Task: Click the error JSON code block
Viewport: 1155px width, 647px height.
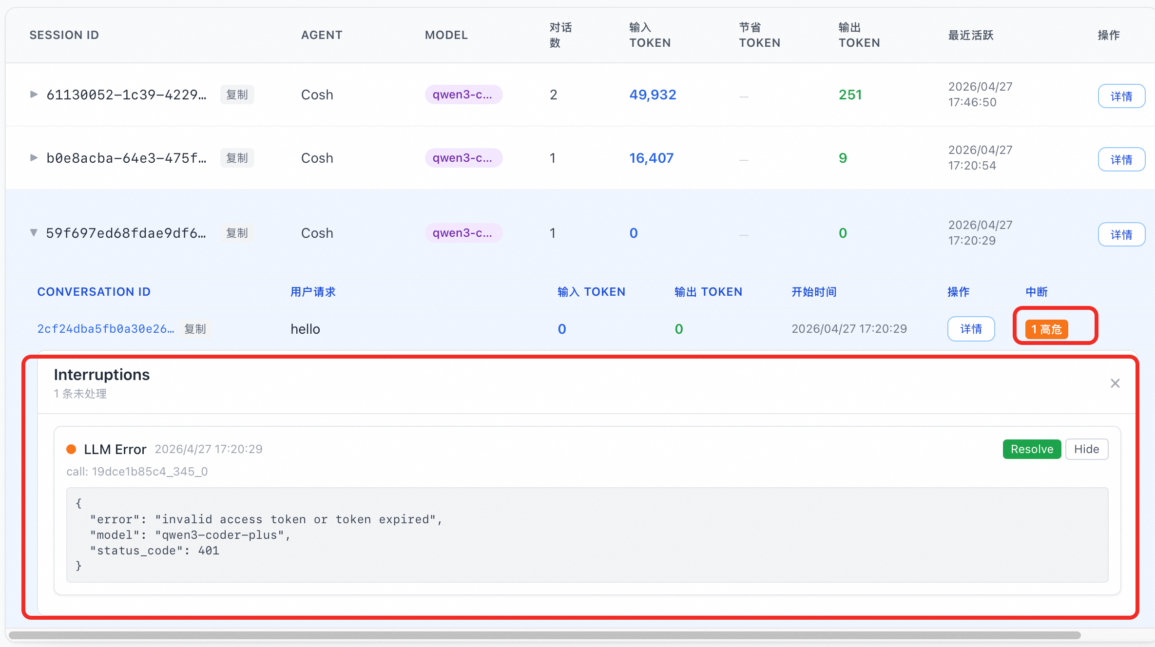Action: point(587,535)
